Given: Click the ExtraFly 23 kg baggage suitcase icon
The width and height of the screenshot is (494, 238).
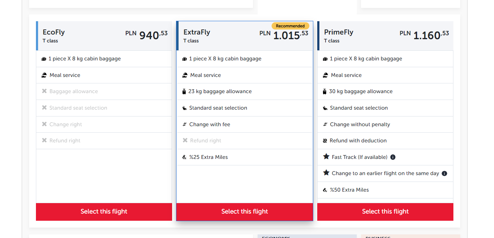Looking at the screenshot, I should pos(184,92).
